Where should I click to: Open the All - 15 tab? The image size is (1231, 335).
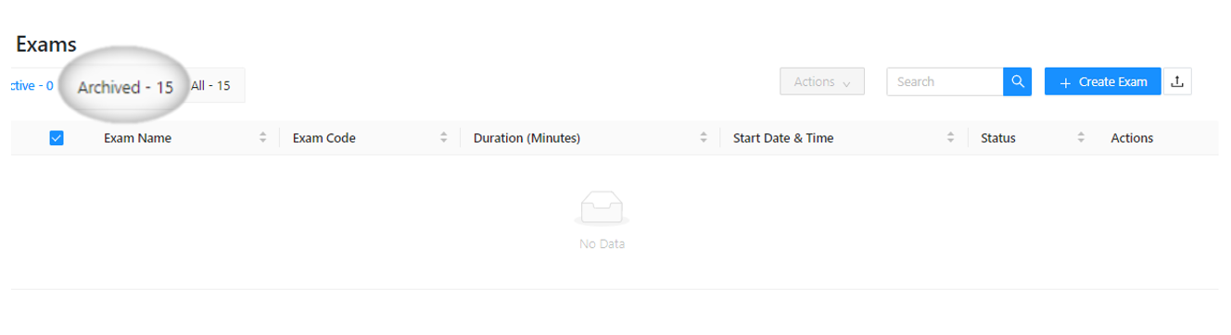(210, 86)
